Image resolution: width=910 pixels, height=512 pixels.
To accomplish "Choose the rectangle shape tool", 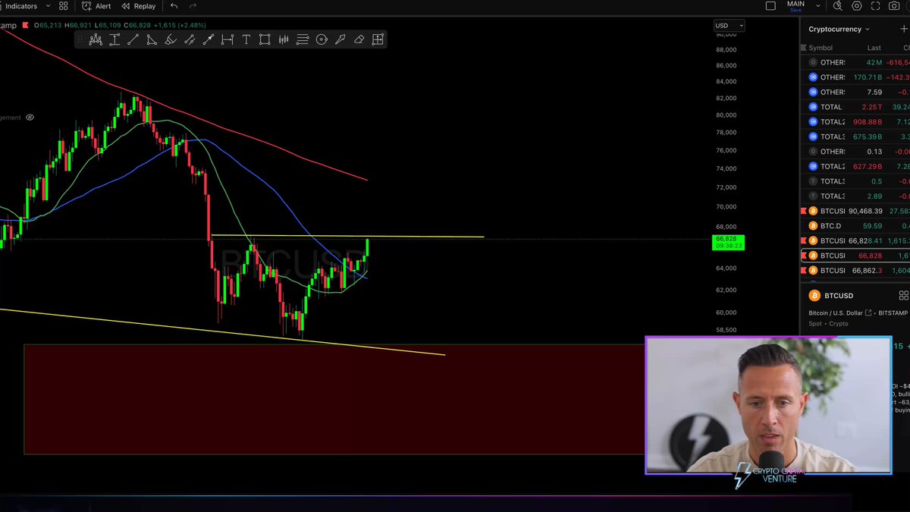I will 265,39.
